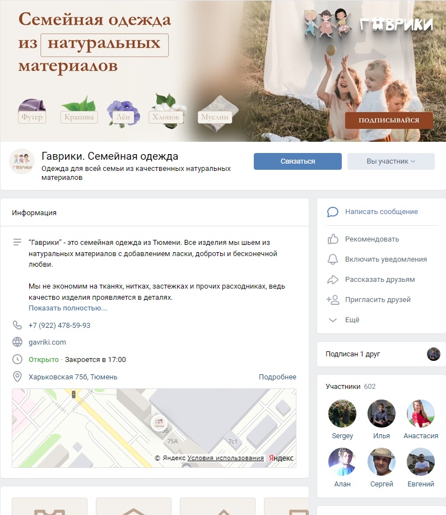Click the share arrow icon beside Рассказать друзьям
446x515 pixels.
coord(333,280)
